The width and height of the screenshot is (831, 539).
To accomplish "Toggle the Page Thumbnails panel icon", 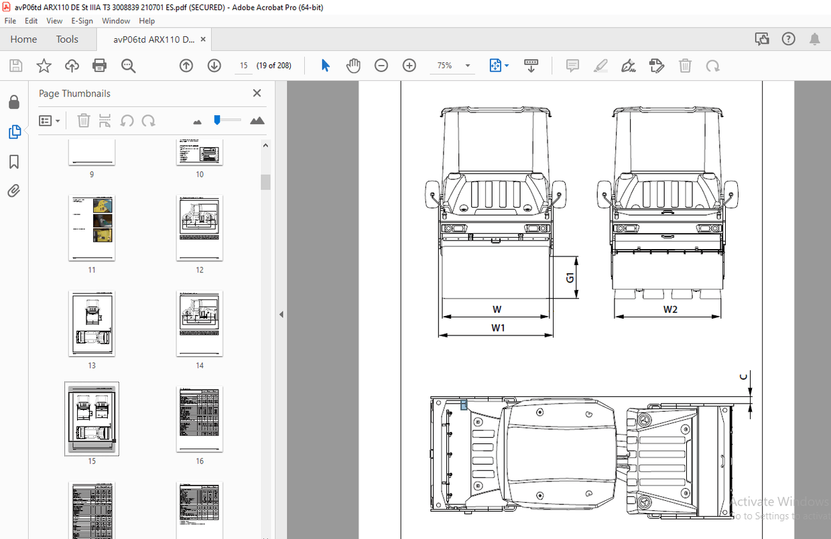I will 14,133.
